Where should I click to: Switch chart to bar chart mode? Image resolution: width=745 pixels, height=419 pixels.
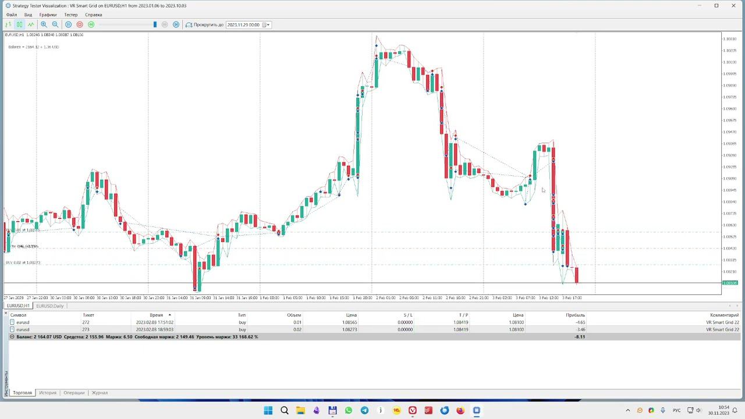8,24
